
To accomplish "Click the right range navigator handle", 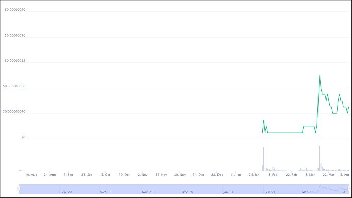I will coord(349,189).
